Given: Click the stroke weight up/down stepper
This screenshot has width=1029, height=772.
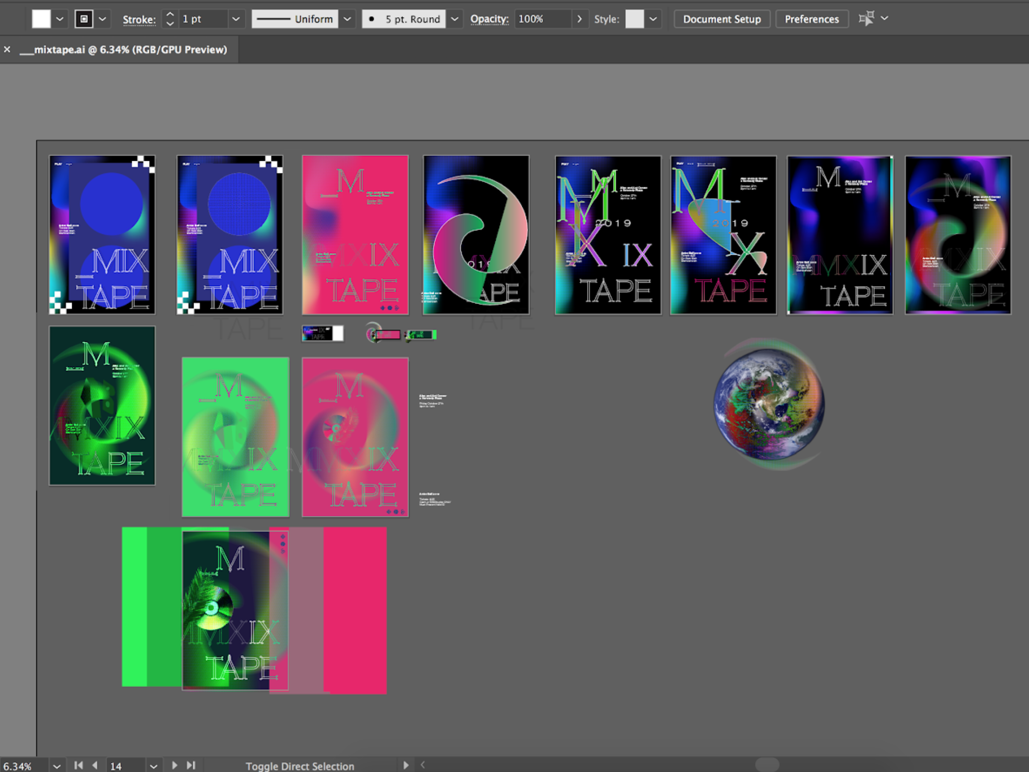Looking at the screenshot, I should pos(170,19).
